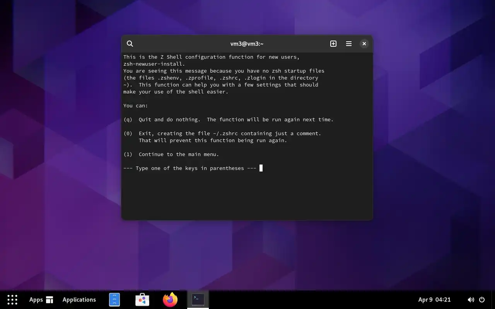Select 'This is the Z Shell configuration' line
The width and height of the screenshot is (495, 309).
pyautogui.click(x=212, y=57)
